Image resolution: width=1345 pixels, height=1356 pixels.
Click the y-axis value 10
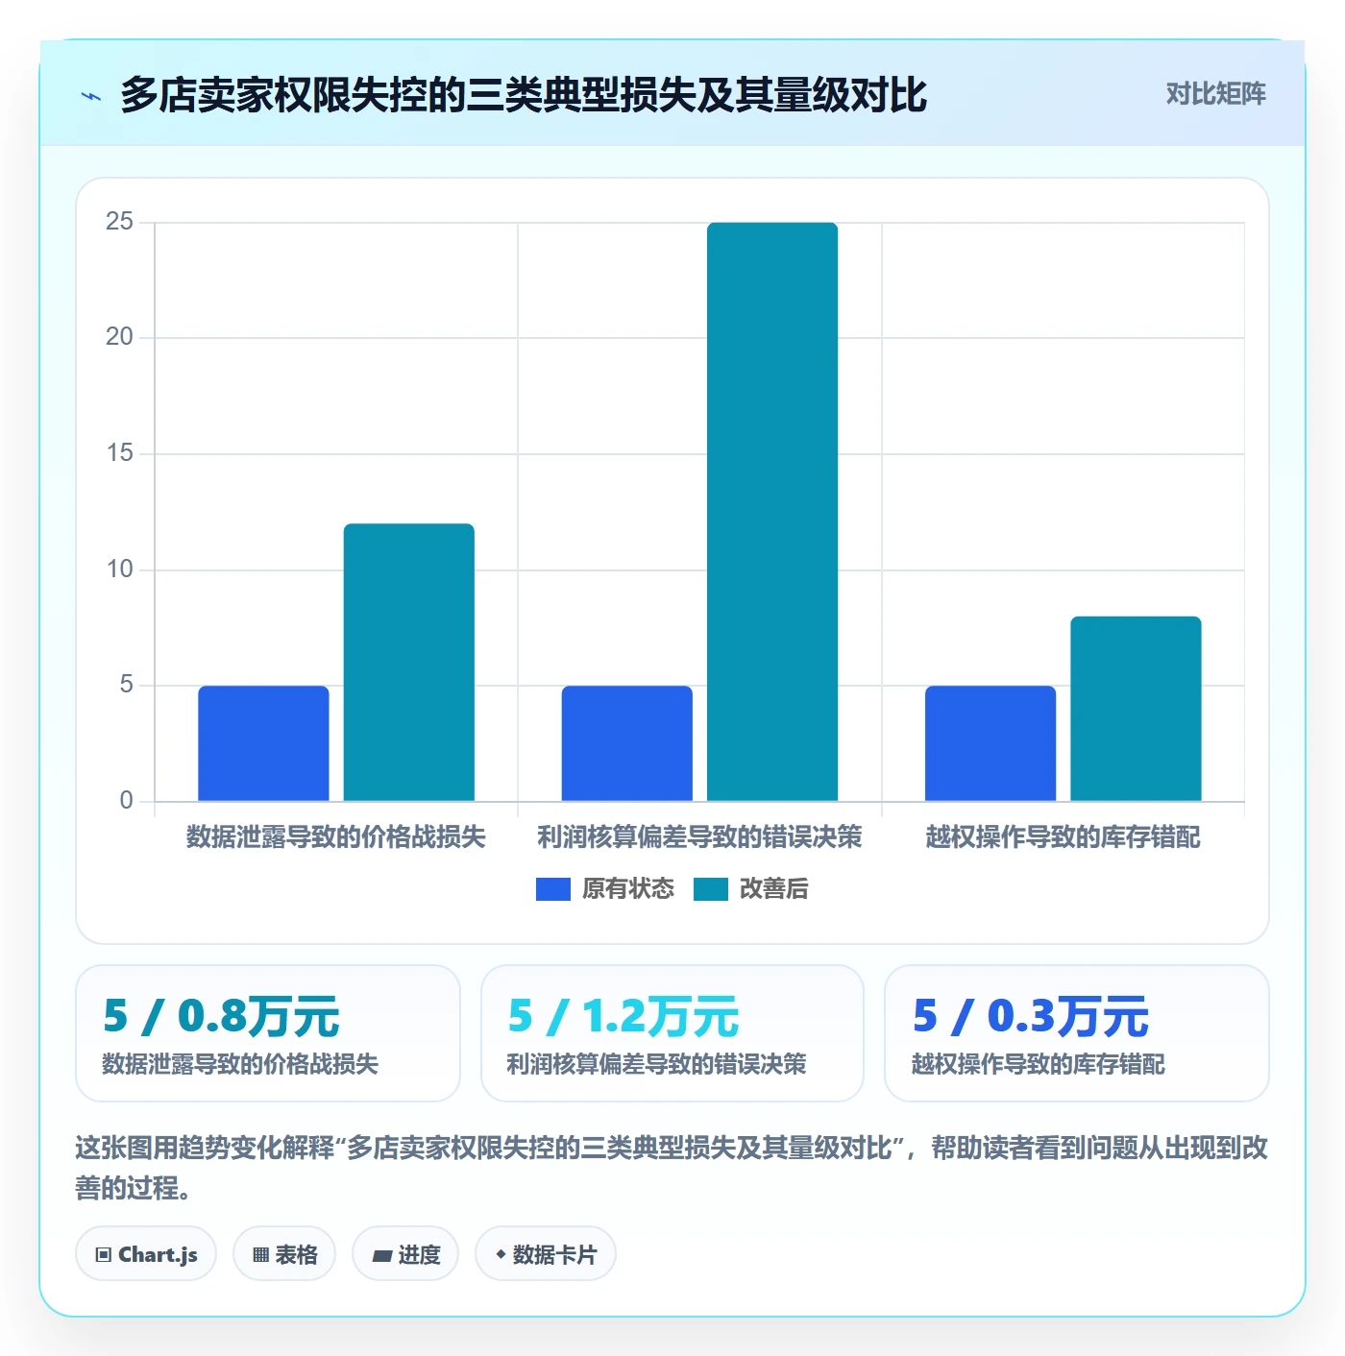120,569
